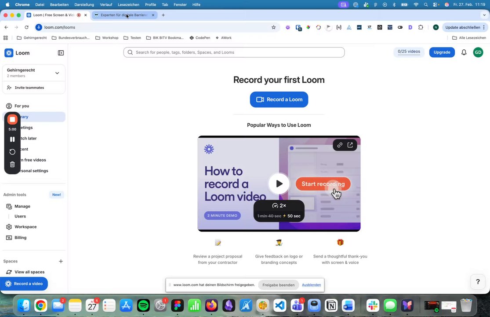Image resolution: width=490 pixels, height=317 pixels.
Task: Launch Notion from the Dock
Action: point(331,306)
